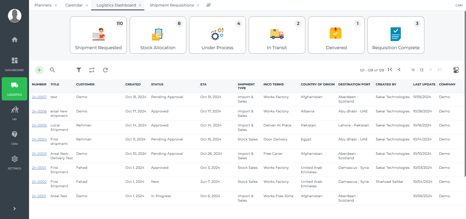This screenshot has height=219, width=466.
Task: Close the Logistics Dashboard tab
Action: [x=140, y=5]
